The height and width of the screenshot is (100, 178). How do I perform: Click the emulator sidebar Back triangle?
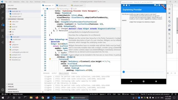click(169, 38)
